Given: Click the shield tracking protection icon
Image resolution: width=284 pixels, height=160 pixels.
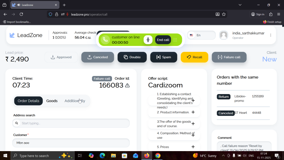Looking at the screenshot, I should pyautogui.click(x=51, y=14).
